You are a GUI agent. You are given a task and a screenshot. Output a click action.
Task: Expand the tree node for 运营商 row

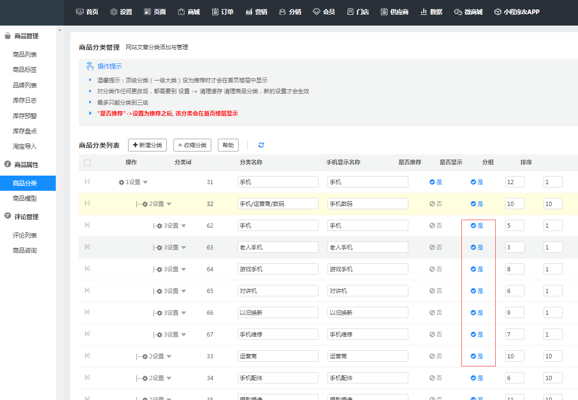tap(87, 356)
